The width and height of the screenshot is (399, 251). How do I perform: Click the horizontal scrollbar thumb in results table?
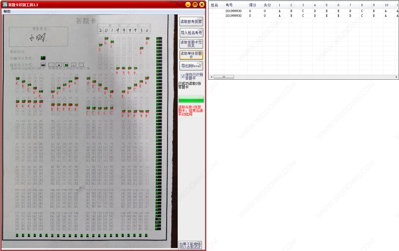point(224,77)
